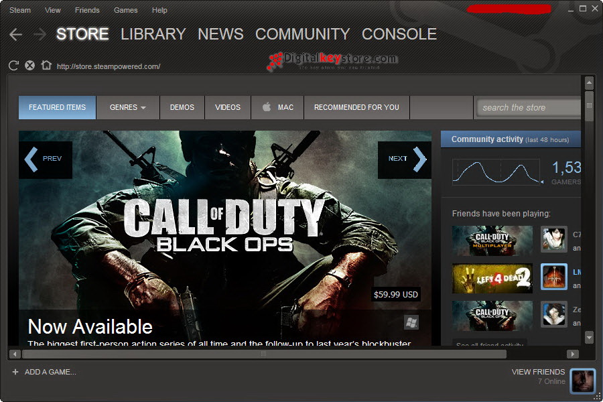Click the Now Available headline
This screenshot has height=402, width=603.
[x=90, y=327]
